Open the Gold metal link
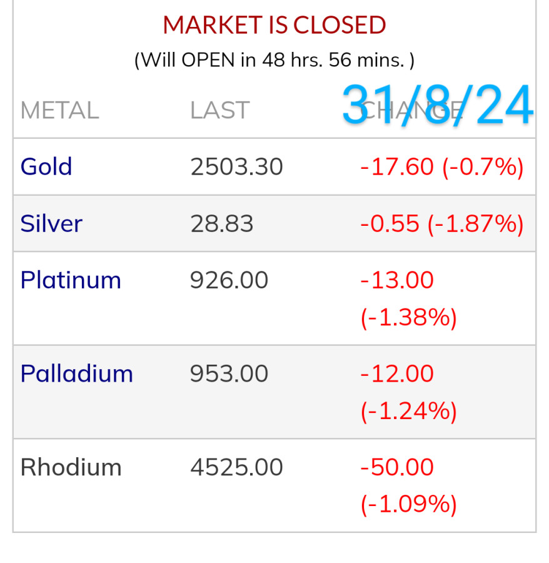Screen dimensions: 549x563 click(x=46, y=167)
